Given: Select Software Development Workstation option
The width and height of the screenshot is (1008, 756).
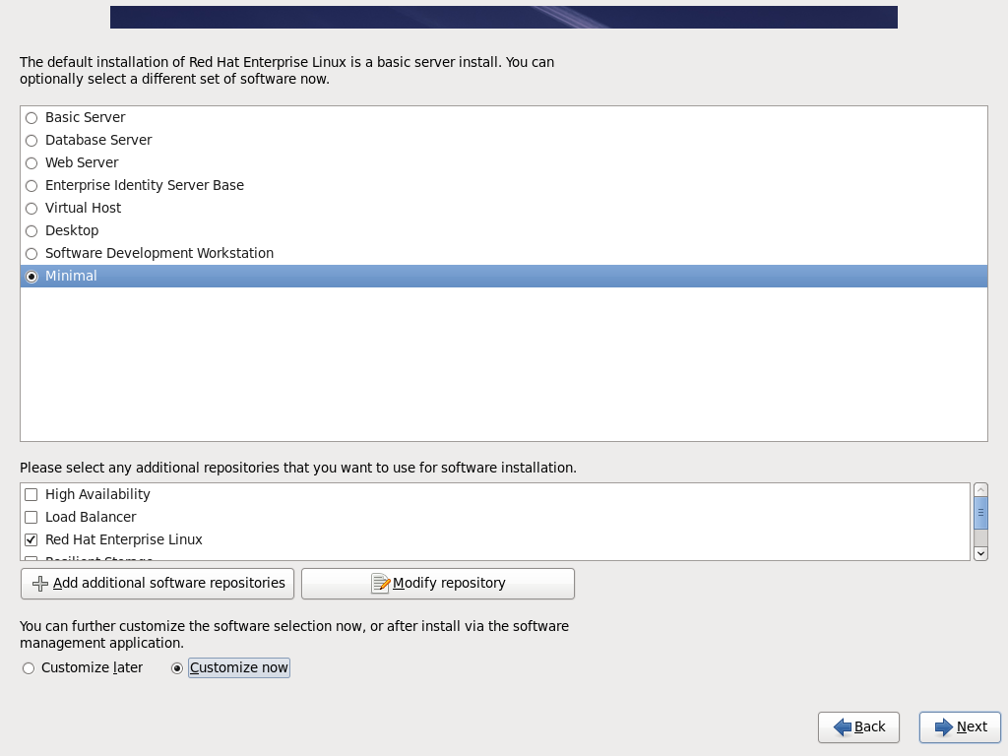Looking at the screenshot, I should [x=31, y=254].
